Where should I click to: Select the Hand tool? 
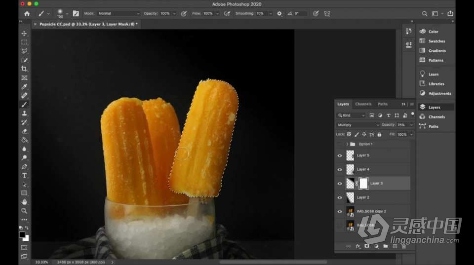click(24, 202)
